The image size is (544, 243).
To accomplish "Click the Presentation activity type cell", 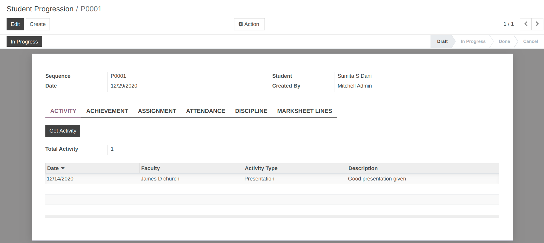I will (259, 179).
